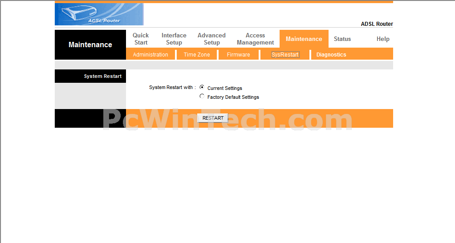Open the Administration submenu
Image resolution: width=455 pixels, height=243 pixels.
pyautogui.click(x=150, y=54)
